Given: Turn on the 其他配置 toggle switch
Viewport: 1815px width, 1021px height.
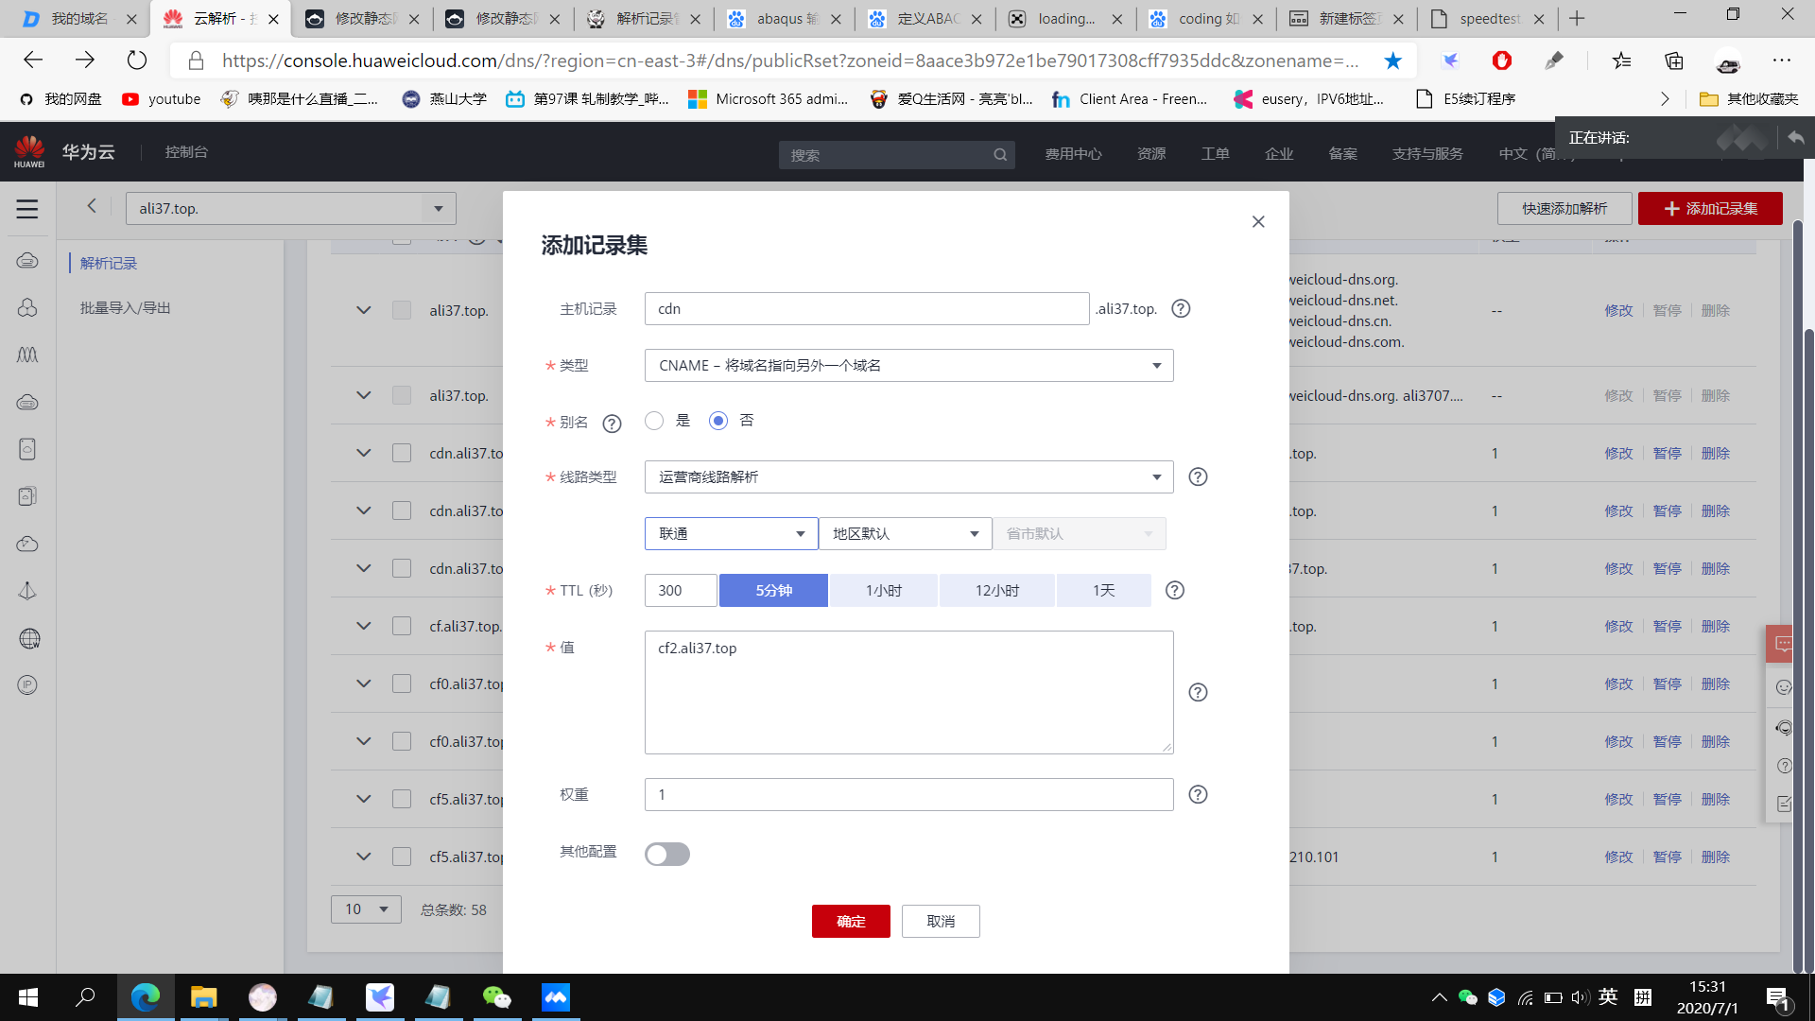Looking at the screenshot, I should (x=667, y=855).
